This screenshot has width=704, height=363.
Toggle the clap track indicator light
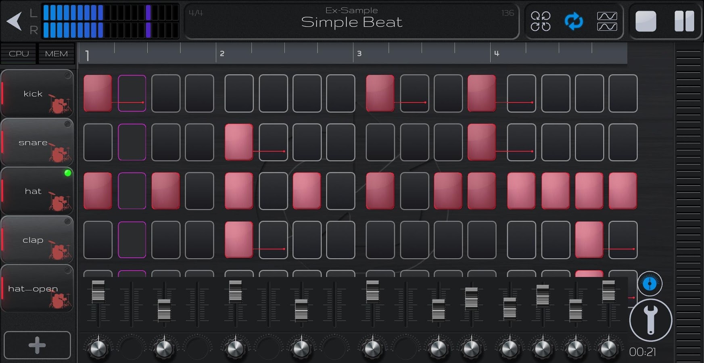(68, 222)
